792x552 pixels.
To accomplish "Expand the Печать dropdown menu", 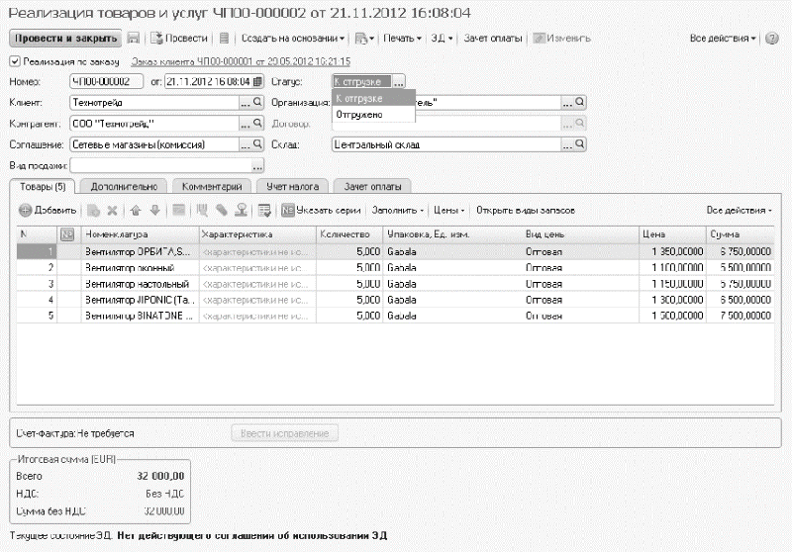I will [x=401, y=39].
